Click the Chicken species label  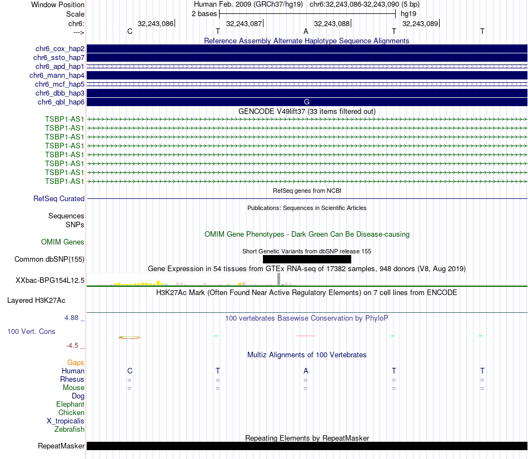point(71,413)
